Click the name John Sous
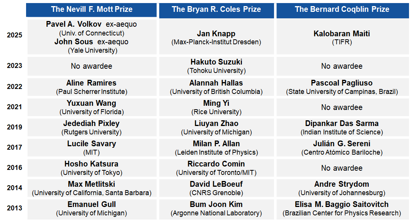Image resolution: width=414 pixels, height=223 pixels. [74, 42]
